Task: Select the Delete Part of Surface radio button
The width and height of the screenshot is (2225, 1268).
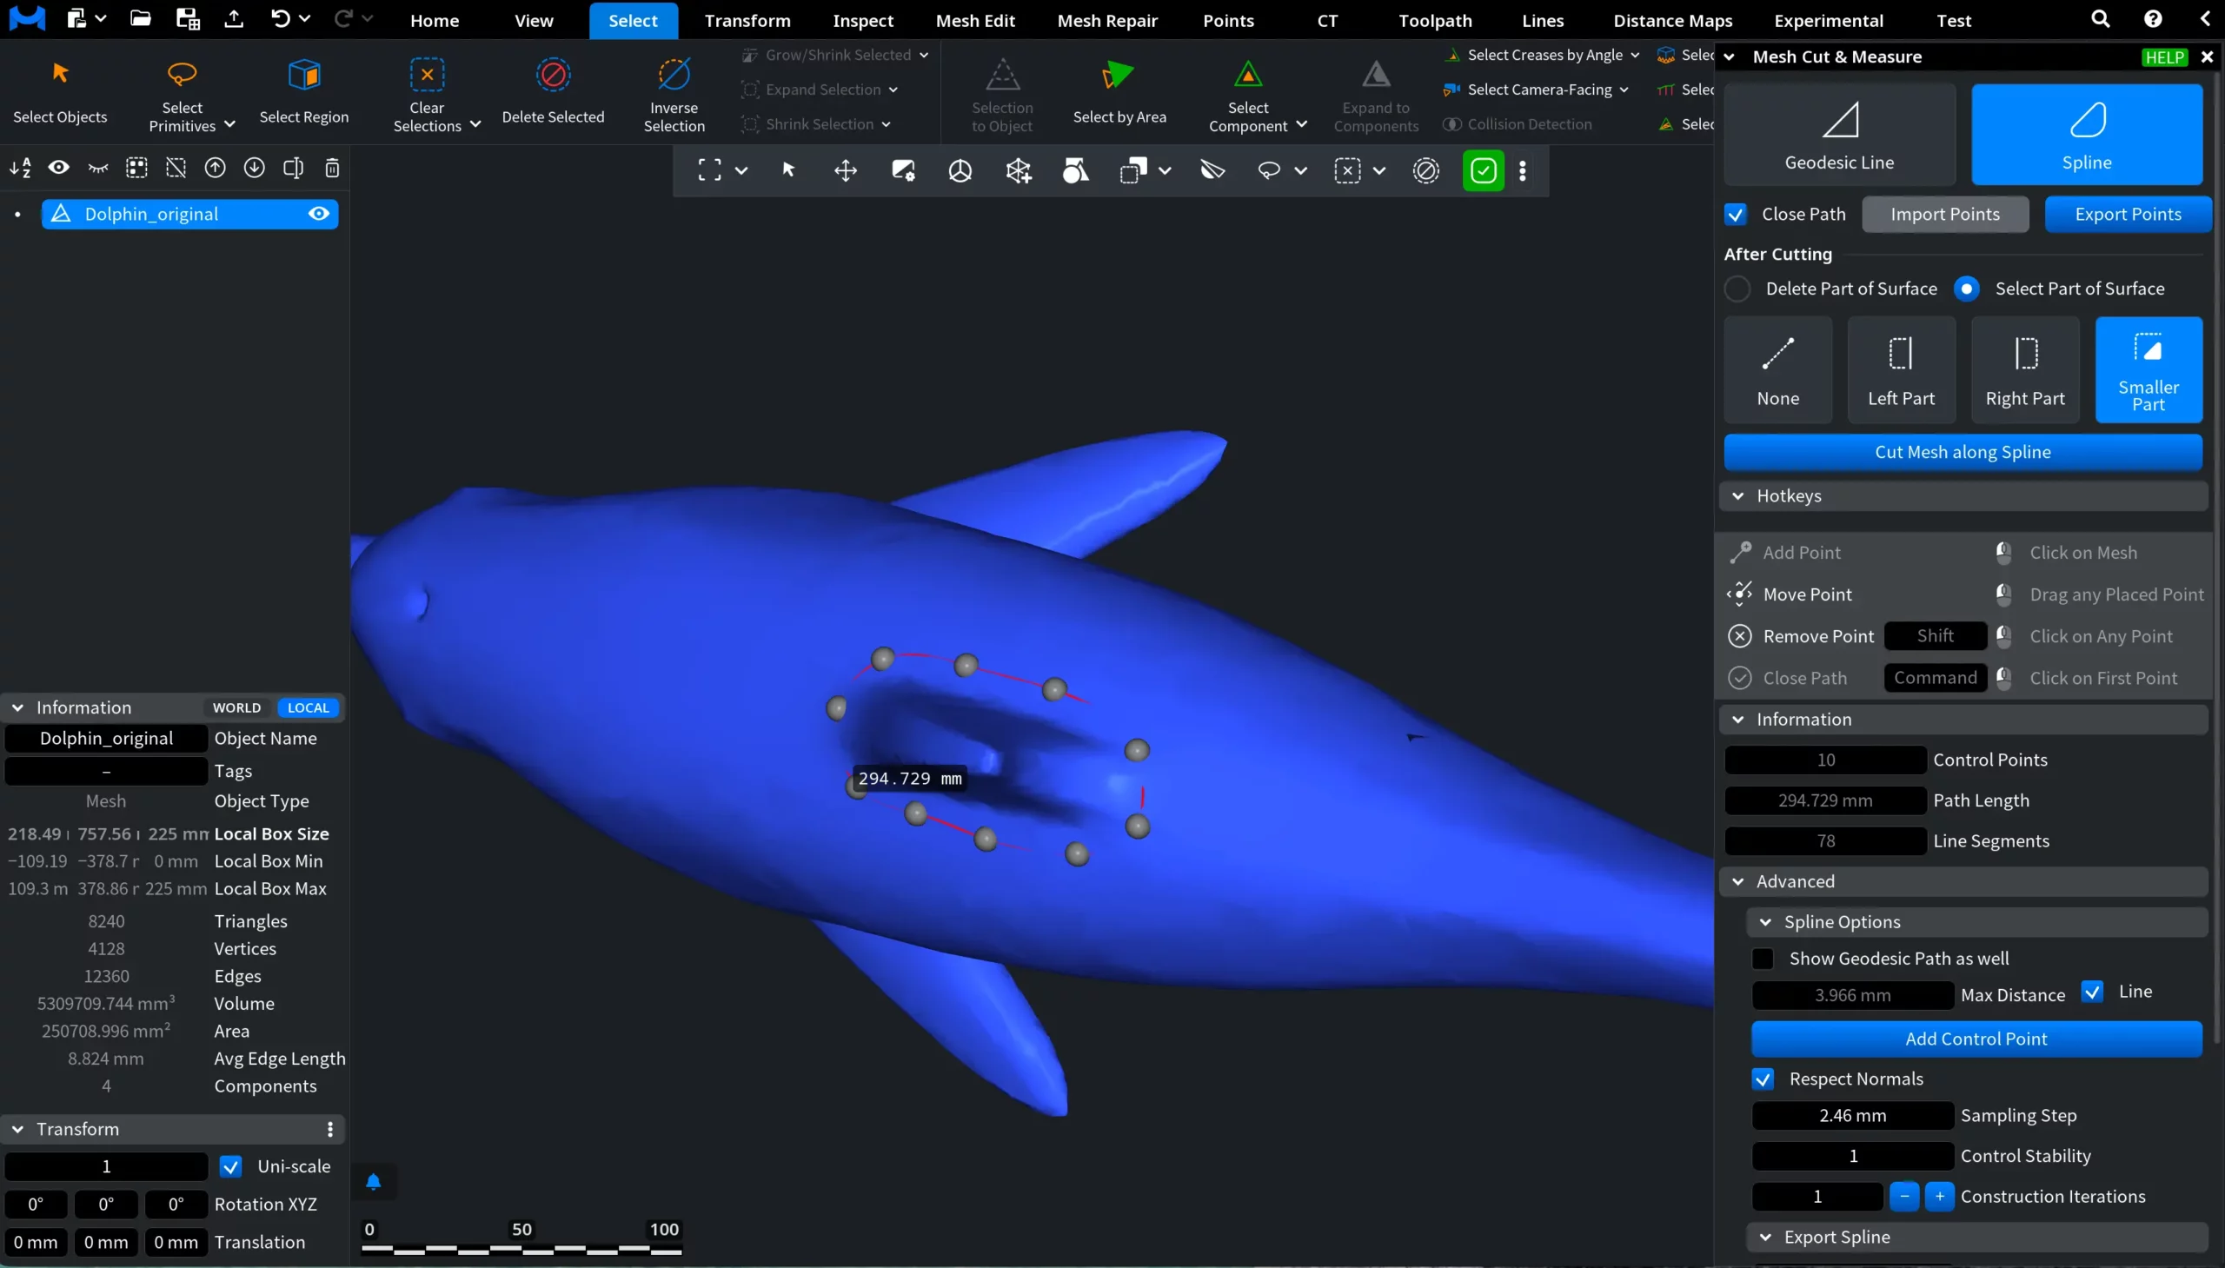Action: [1738, 289]
